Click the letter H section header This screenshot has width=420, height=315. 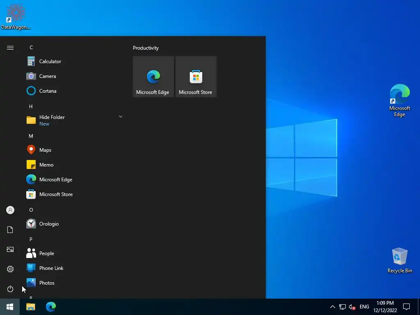tap(31, 106)
